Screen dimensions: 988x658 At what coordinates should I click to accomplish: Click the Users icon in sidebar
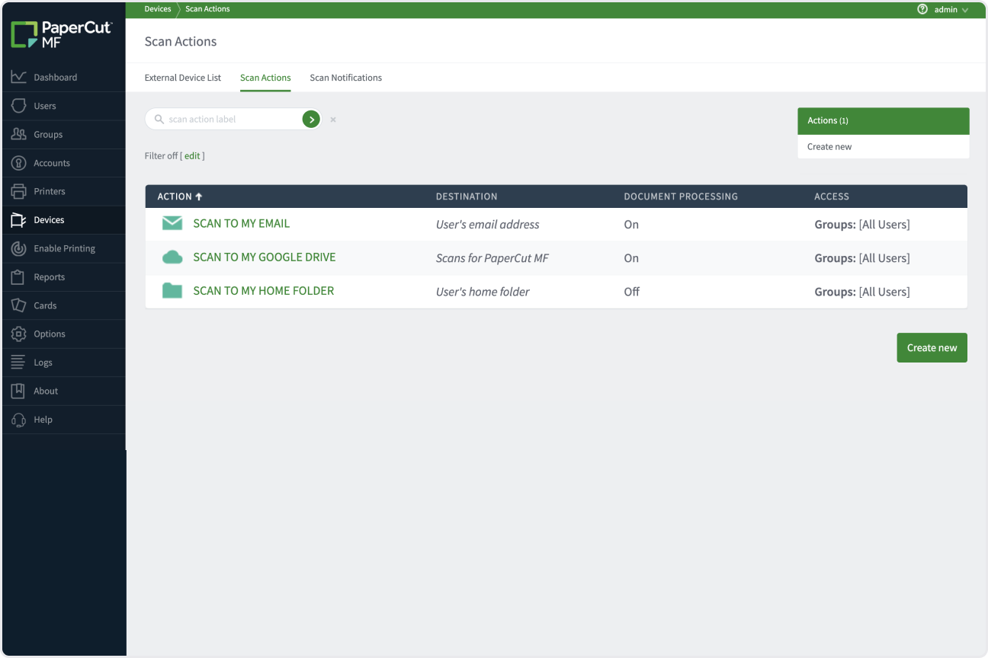click(19, 106)
